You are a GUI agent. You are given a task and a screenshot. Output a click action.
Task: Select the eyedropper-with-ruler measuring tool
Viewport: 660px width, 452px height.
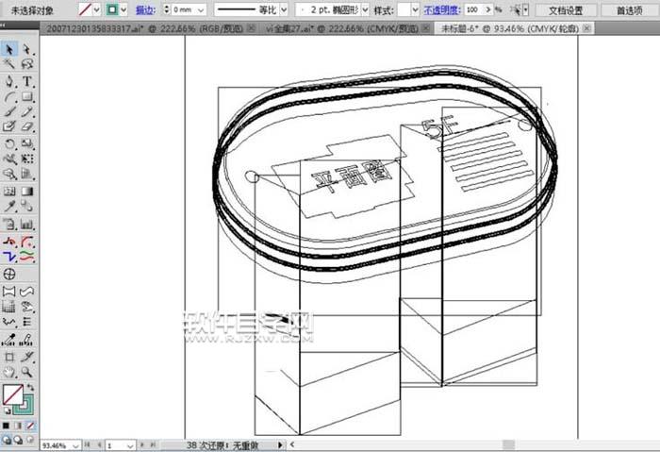9,340
